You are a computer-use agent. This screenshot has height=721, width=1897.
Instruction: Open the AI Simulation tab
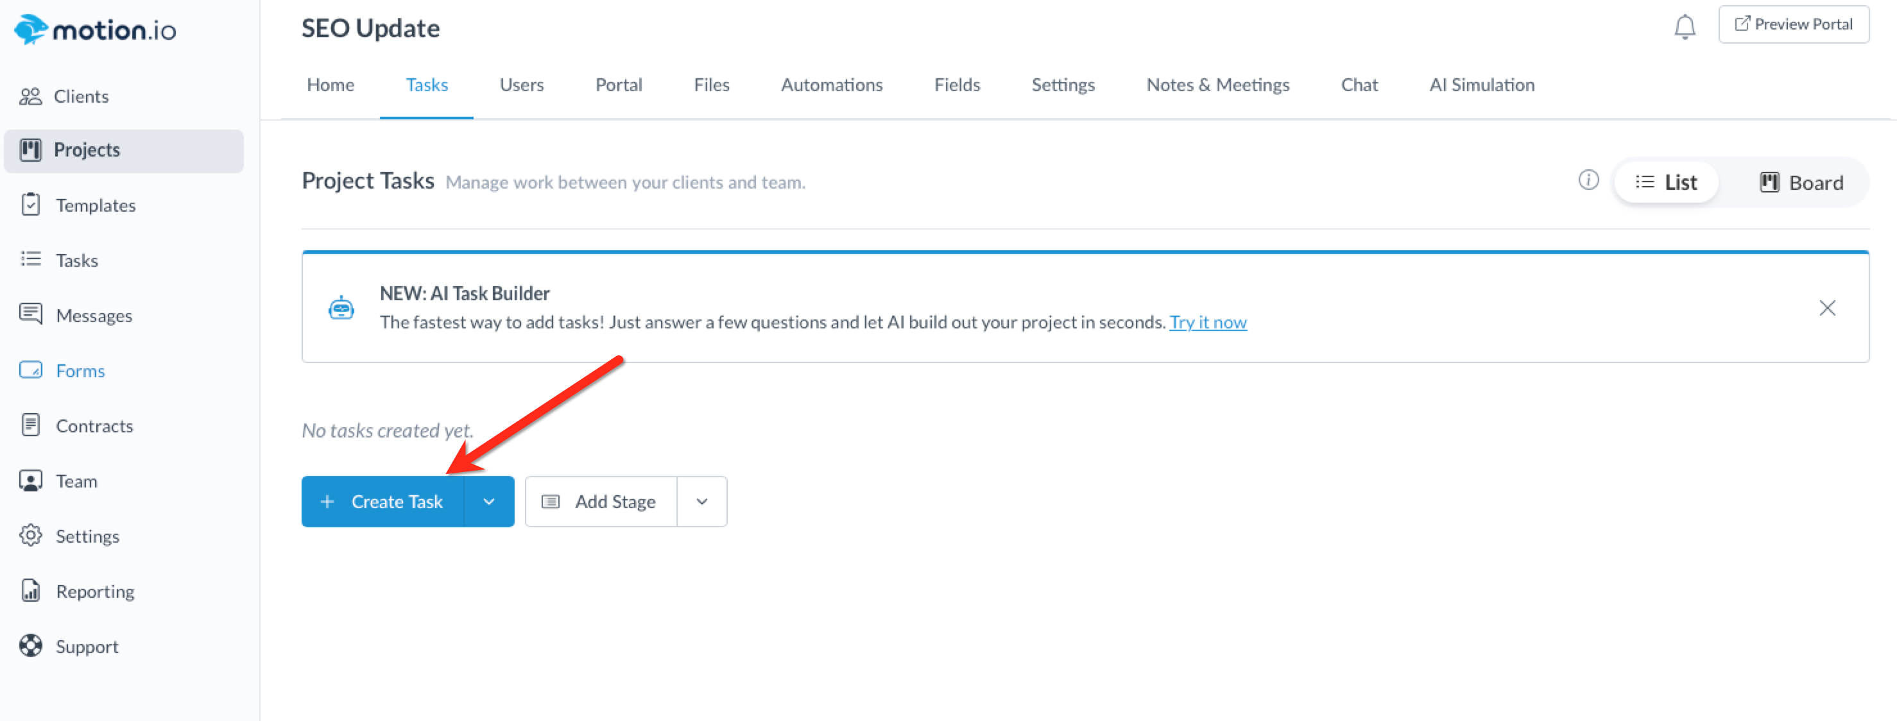pyautogui.click(x=1482, y=85)
